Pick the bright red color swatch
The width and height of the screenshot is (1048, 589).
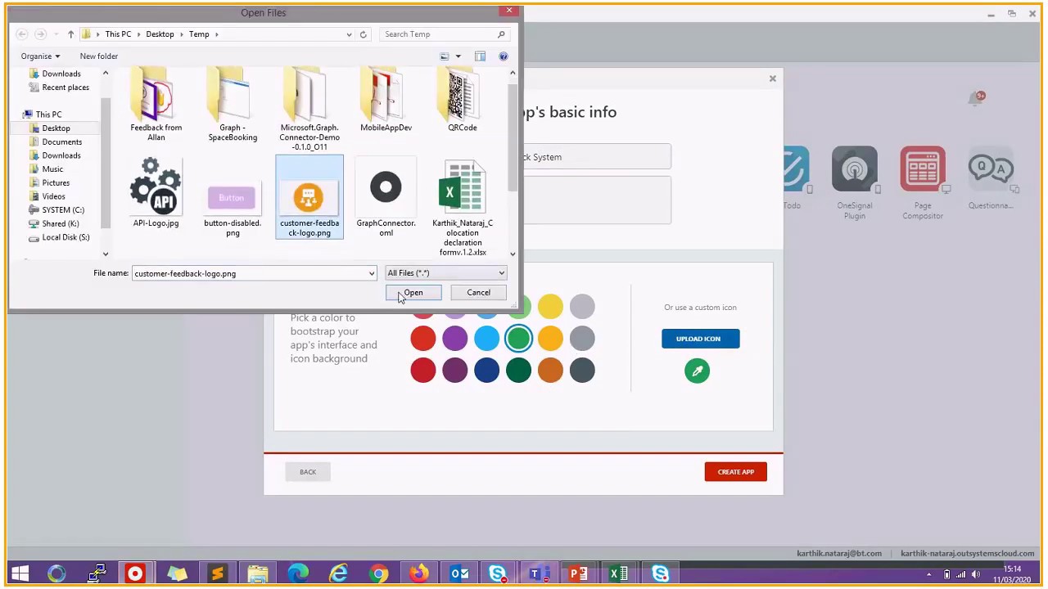[x=422, y=339]
